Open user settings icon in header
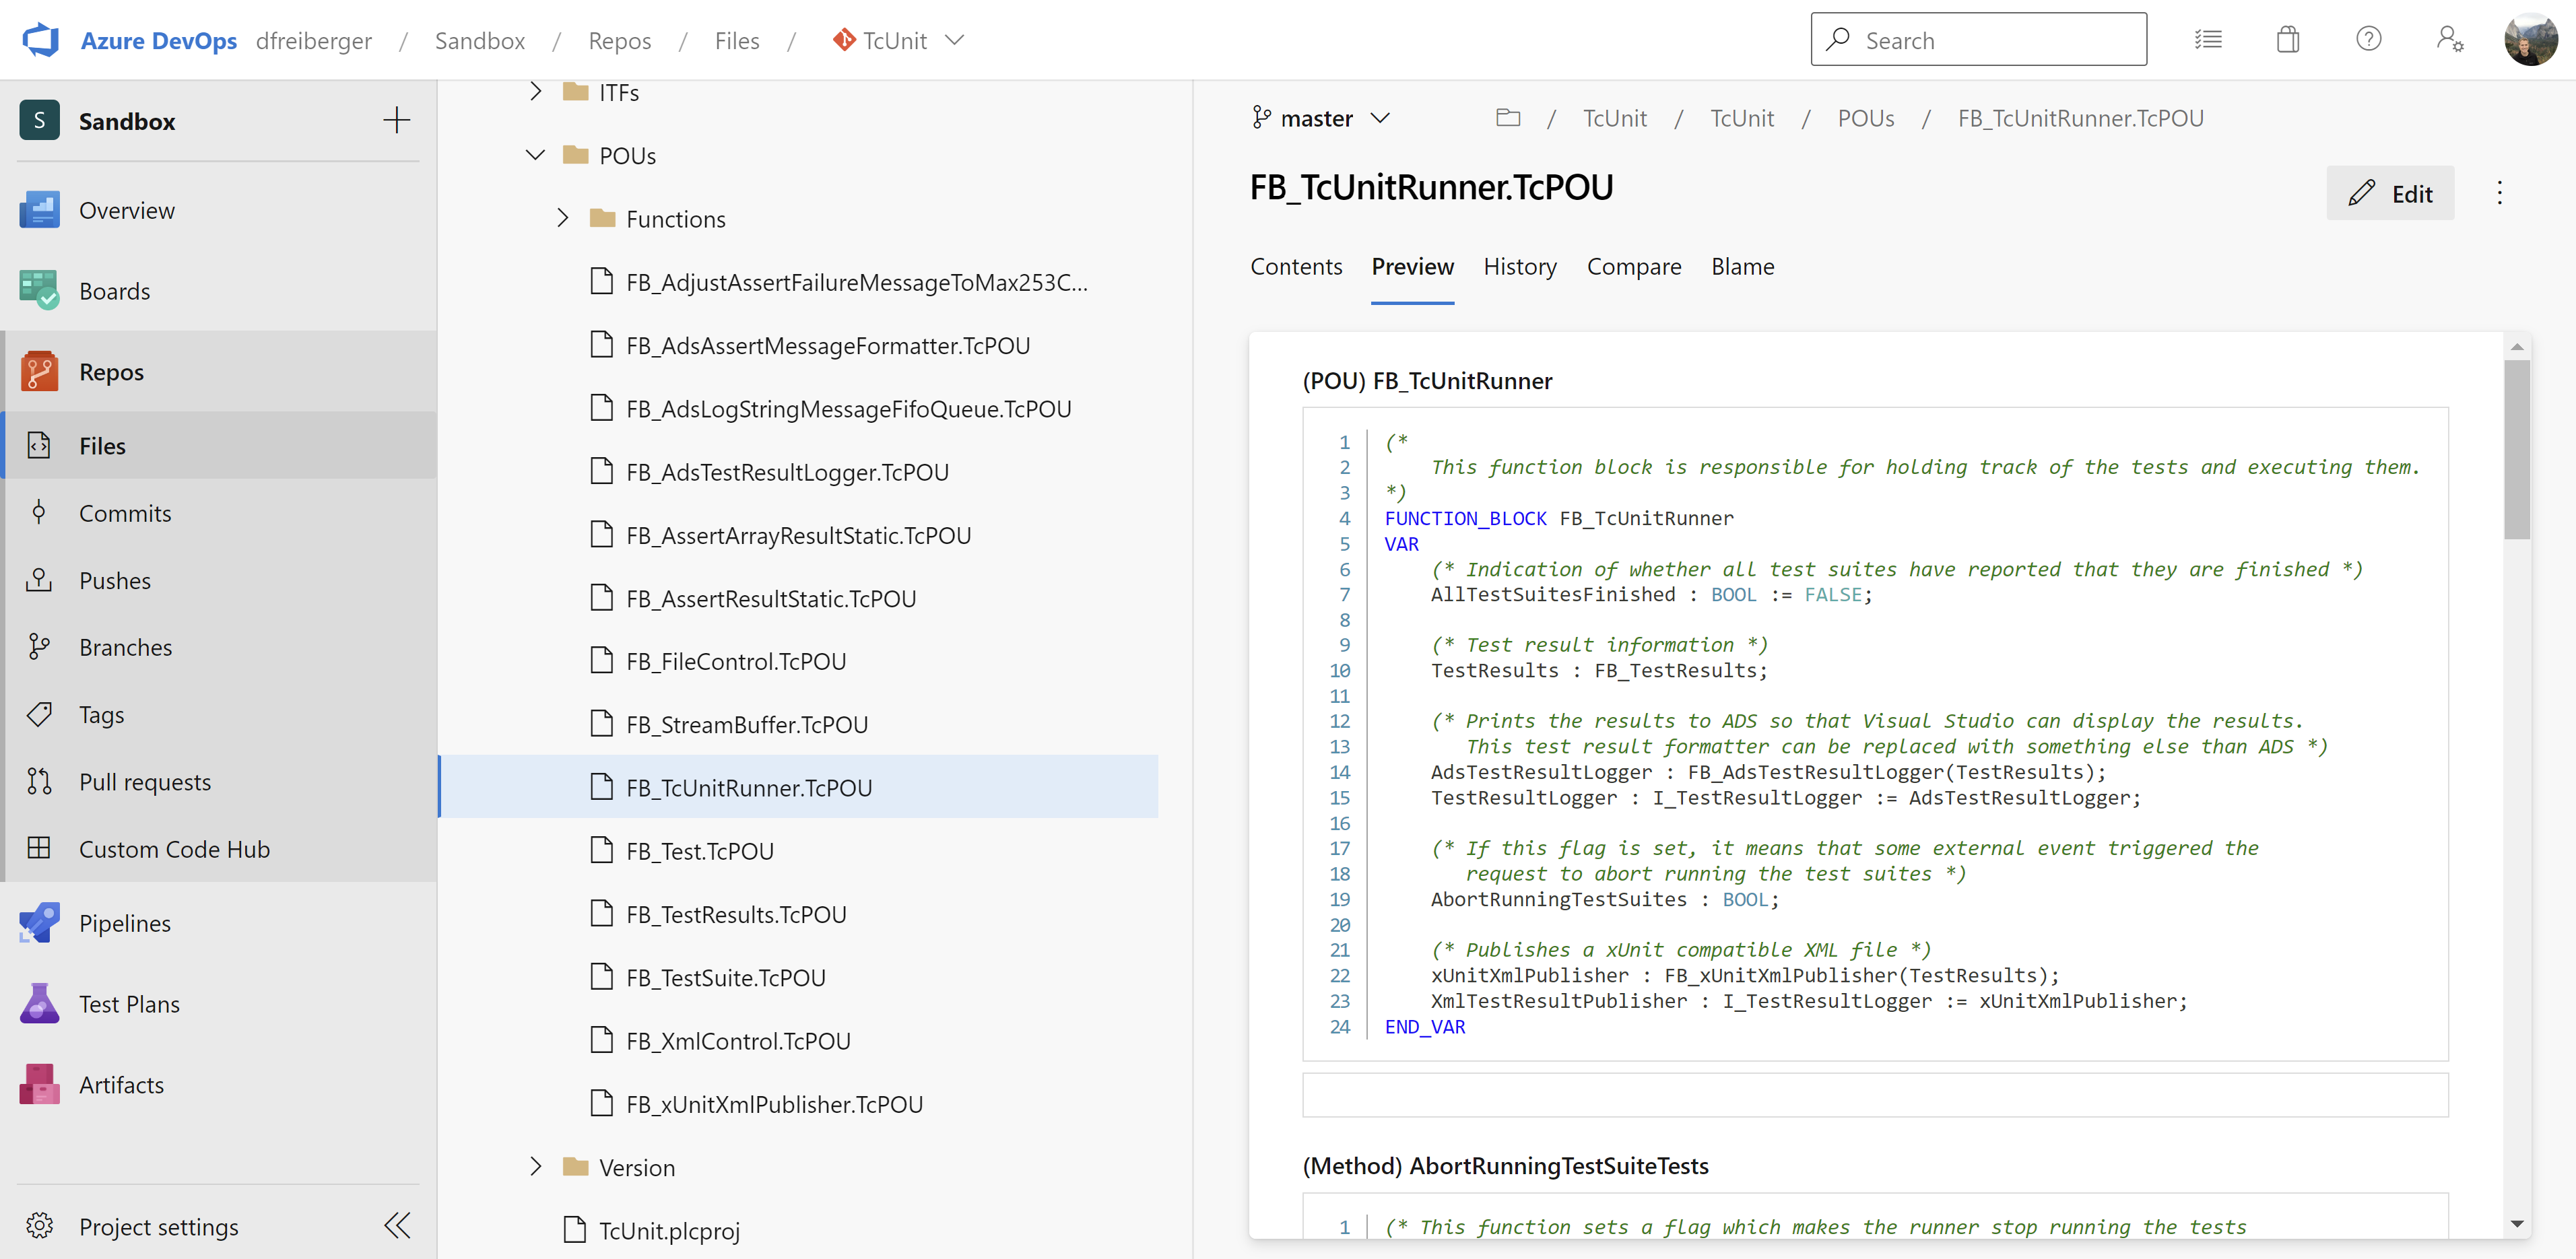The width and height of the screenshot is (2576, 1259). (x=2449, y=40)
